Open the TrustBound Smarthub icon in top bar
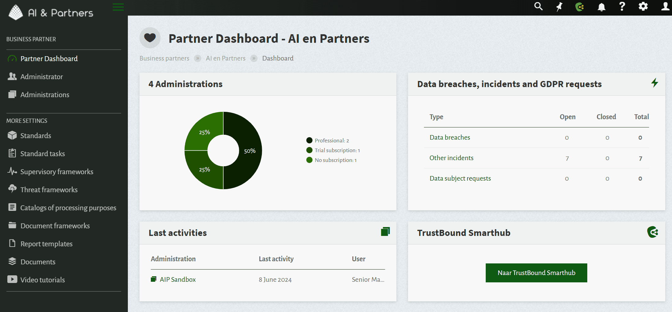Image resolution: width=672 pixels, height=312 pixels. coord(580,6)
